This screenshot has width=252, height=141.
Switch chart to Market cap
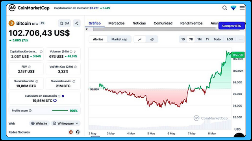[119, 39]
